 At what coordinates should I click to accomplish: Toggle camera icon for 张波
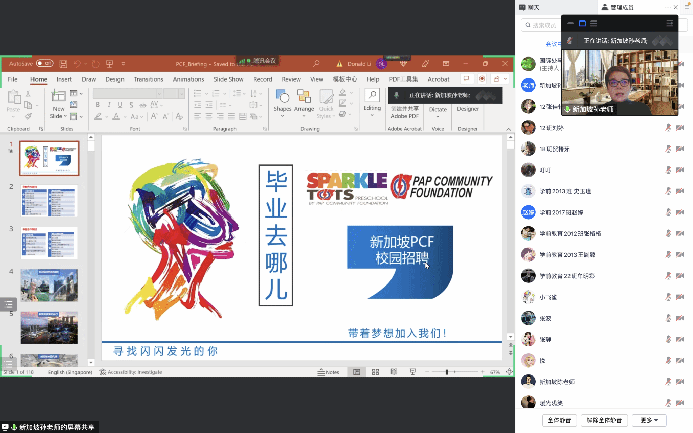(x=680, y=318)
